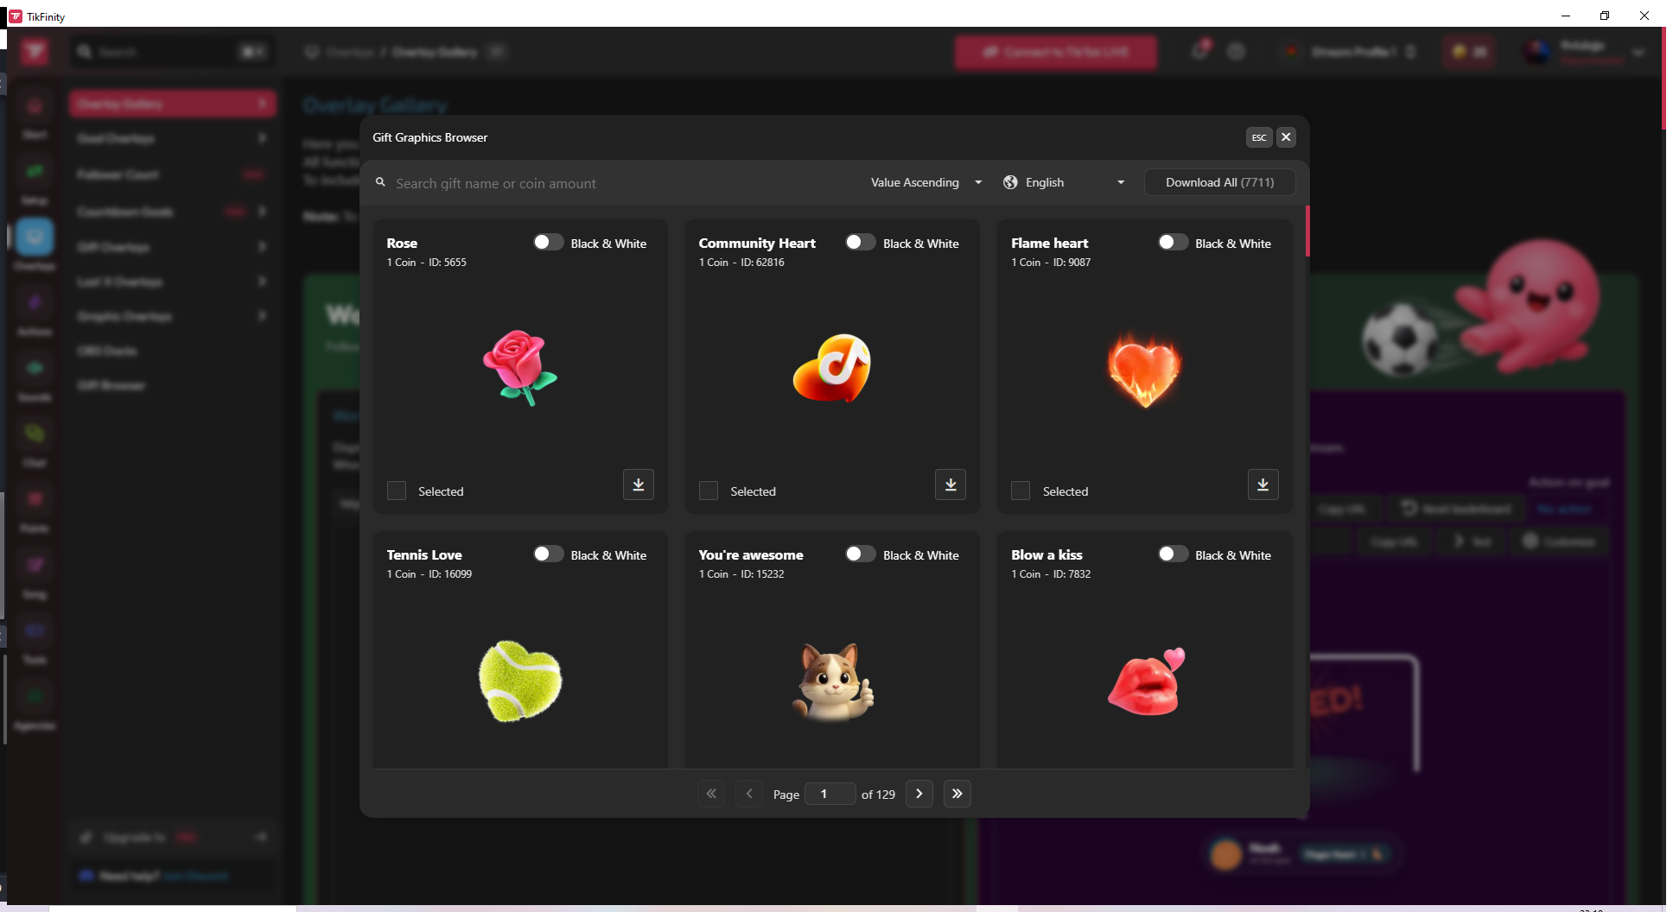This screenshot has height=912, width=1673.
Task: Check Selected box for Community Heart
Action: coord(709,491)
